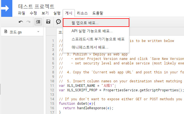Select 스프레드시트 부가기능으로 배포 option
The image size is (184, 114).
tap(94, 39)
